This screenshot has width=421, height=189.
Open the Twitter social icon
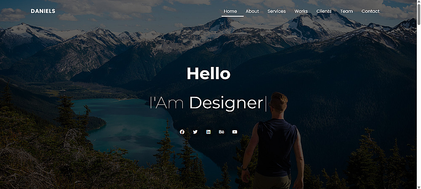[x=195, y=132]
